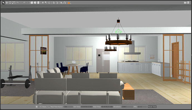Select the scale mode tool
Screen dimensions: 192x110
click(x=13, y=3)
